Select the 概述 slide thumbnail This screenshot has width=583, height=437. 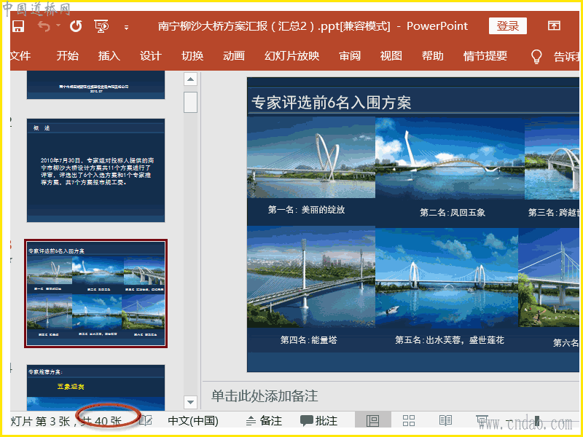95,170
